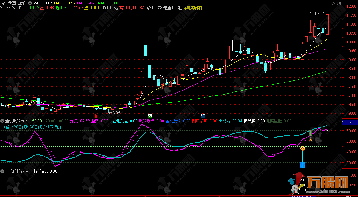Click the 金坑反转X: 0.00 value

tap(44, 171)
